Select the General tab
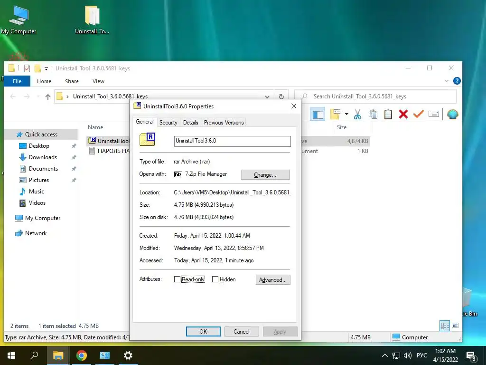This screenshot has width=486, height=365. coord(145,122)
